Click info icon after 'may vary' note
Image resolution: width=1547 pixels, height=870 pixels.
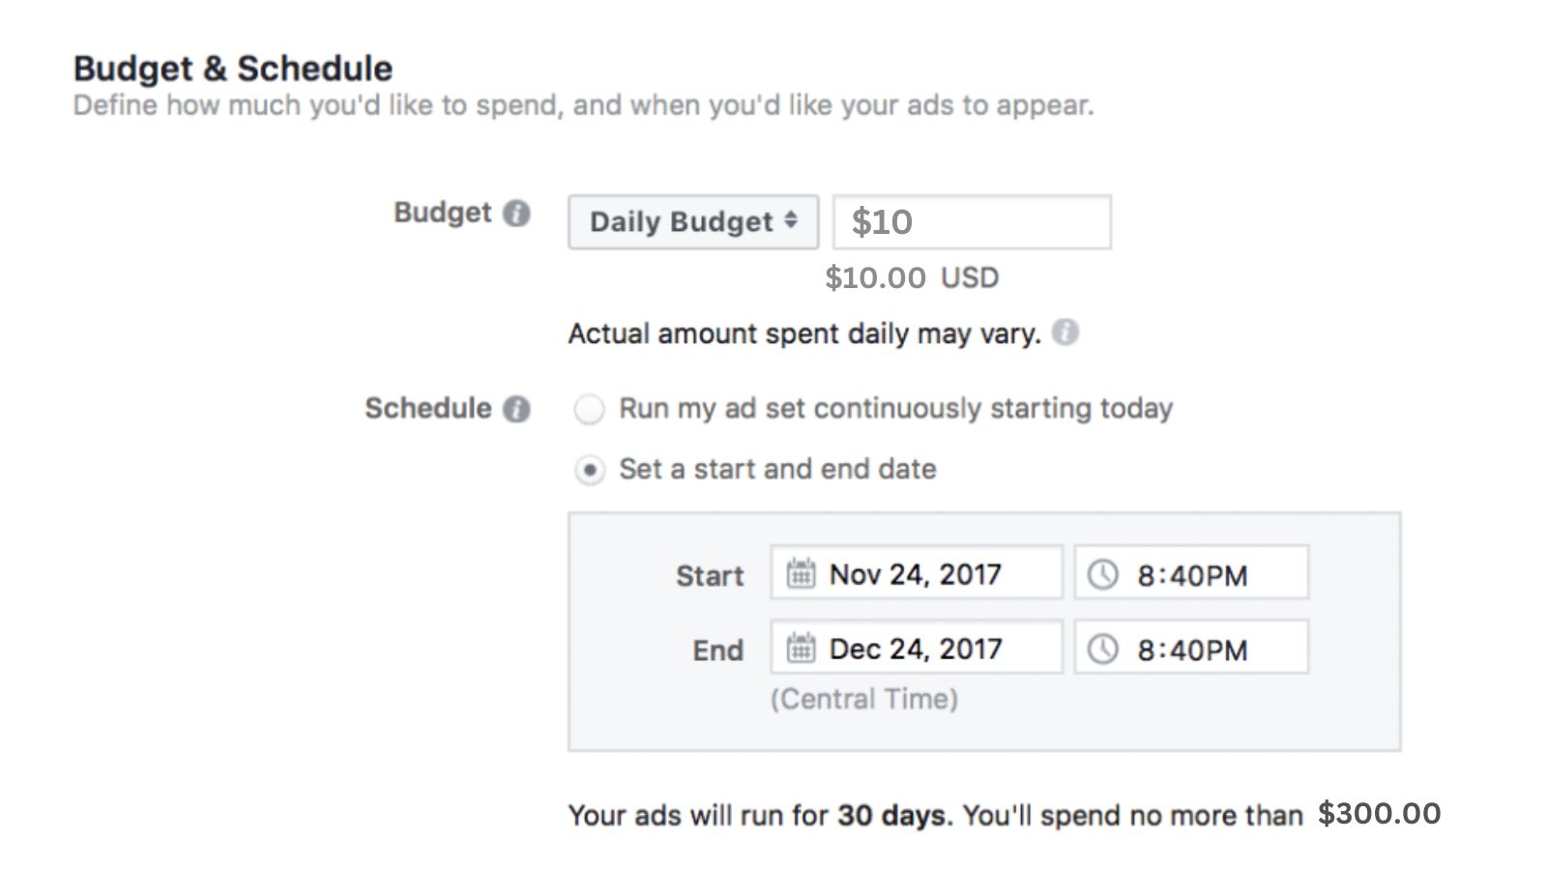point(1065,333)
